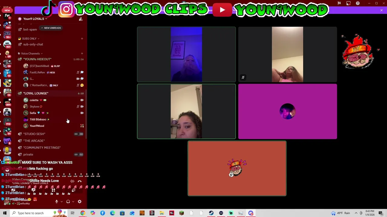387x217 pixels.
Task: Open the server with the 1K+ badge
Action: pos(7,34)
